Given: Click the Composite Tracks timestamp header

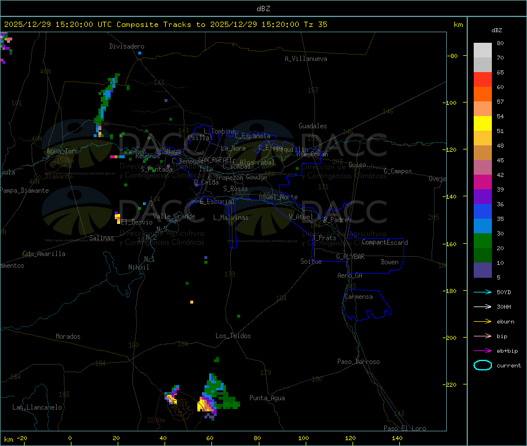Looking at the screenshot, I should pyautogui.click(x=166, y=25).
